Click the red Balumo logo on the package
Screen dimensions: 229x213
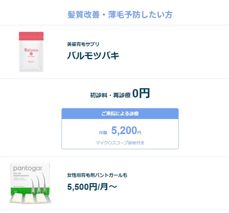pyautogui.click(x=31, y=50)
